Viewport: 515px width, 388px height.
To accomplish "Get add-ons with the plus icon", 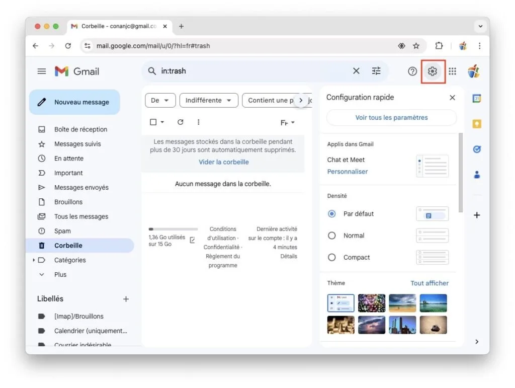I will coord(477,215).
